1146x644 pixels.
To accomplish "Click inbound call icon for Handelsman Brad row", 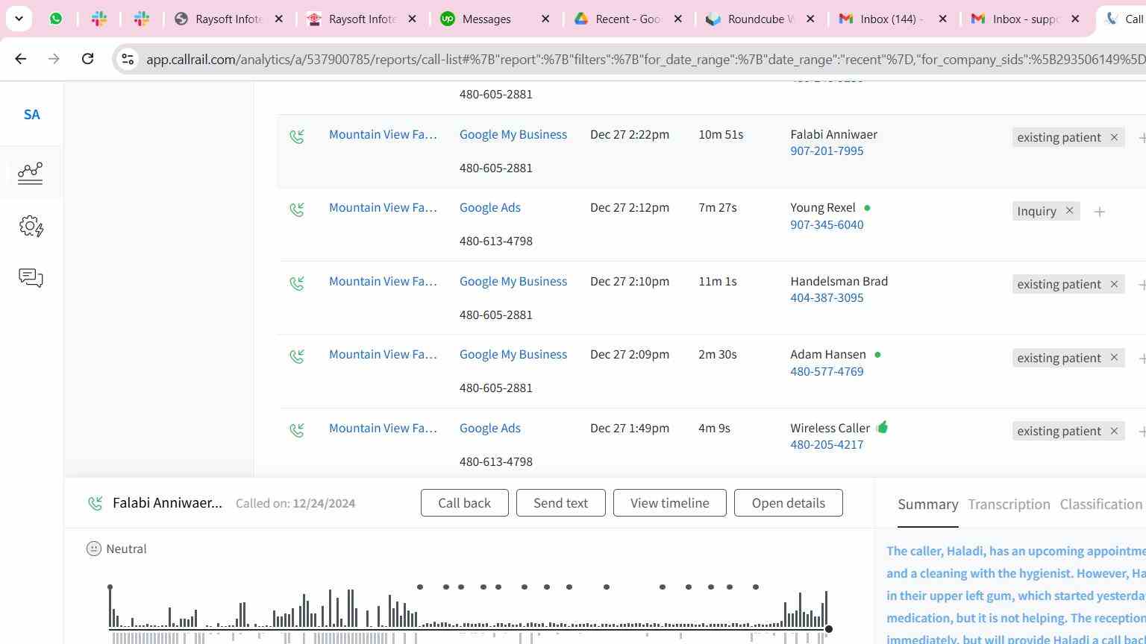I will (297, 283).
